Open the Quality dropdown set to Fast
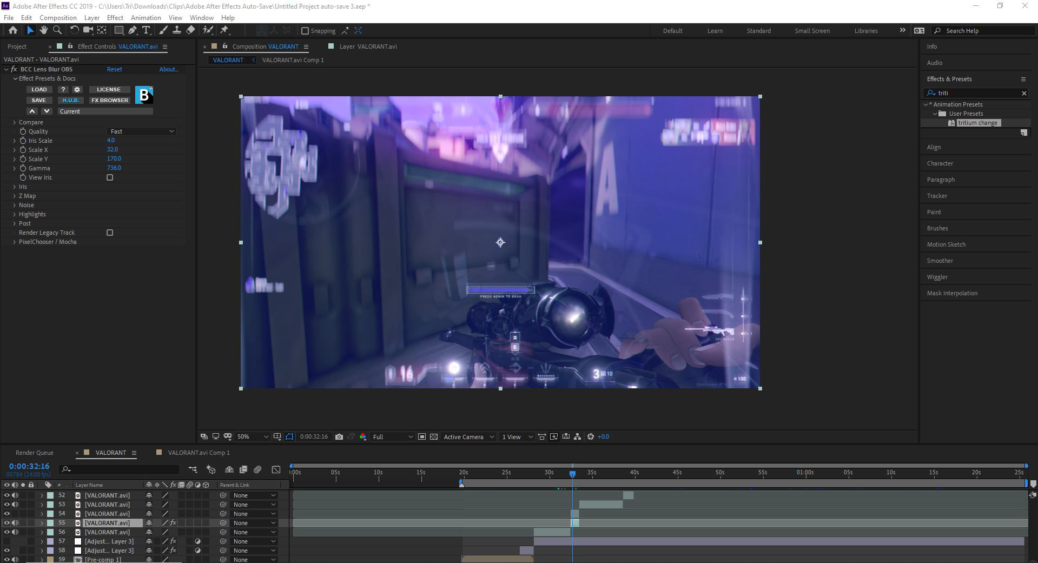This screenshot has width=1038, height=563. coord(142,131)
